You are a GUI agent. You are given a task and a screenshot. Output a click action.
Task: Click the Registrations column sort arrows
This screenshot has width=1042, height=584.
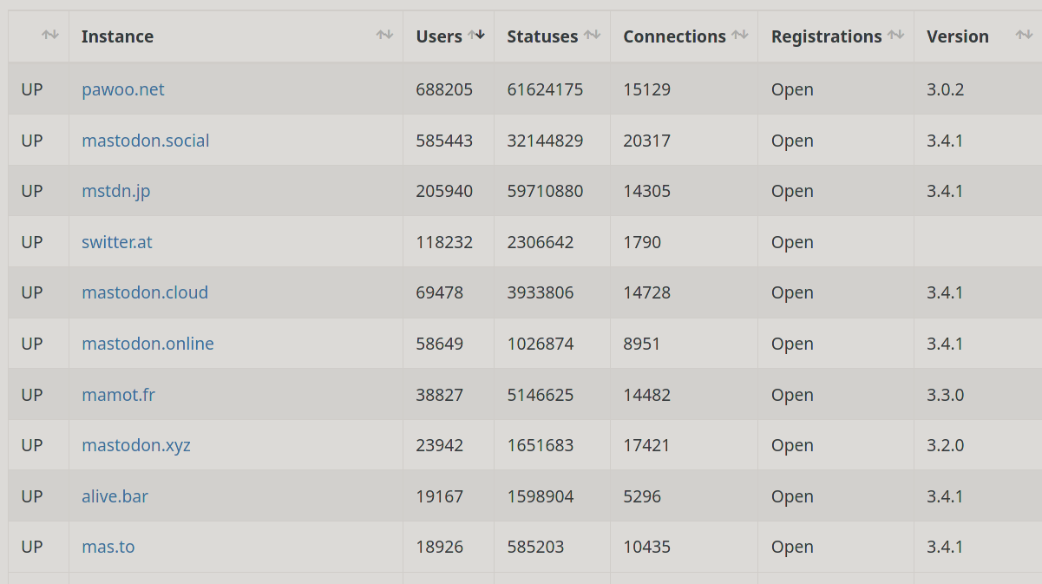895,35
